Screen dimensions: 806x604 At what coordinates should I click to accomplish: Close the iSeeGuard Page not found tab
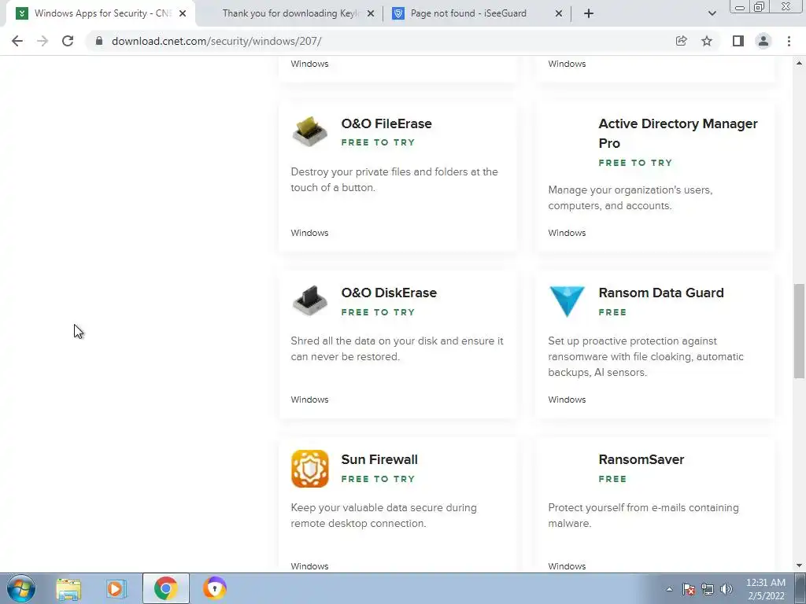coord(559,13)
